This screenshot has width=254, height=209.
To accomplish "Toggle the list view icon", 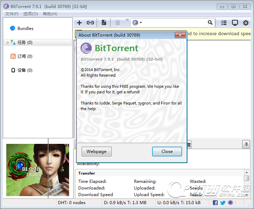I will coord(224,23).
